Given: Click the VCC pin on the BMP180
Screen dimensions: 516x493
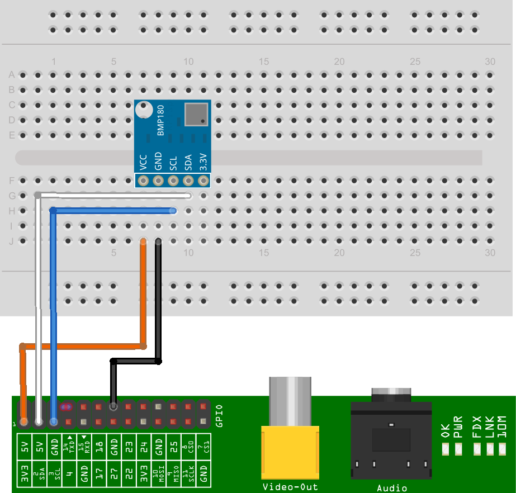Looking at the screenshot, I should [x=144, y=179].
